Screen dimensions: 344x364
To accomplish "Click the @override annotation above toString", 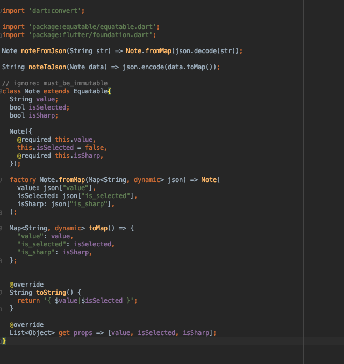I will tap(26, 285).
